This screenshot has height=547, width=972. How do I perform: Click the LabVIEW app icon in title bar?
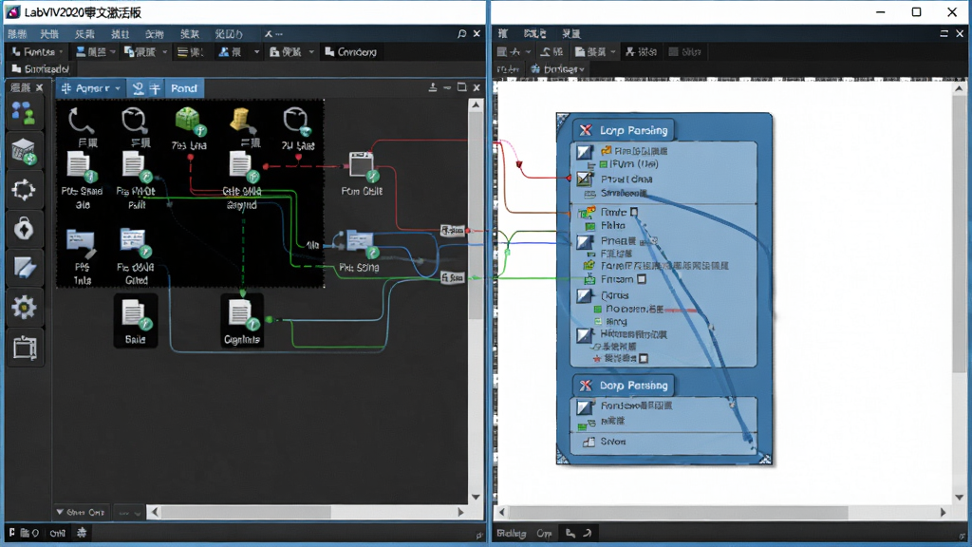pyautogui.click(x=12, y=11)
